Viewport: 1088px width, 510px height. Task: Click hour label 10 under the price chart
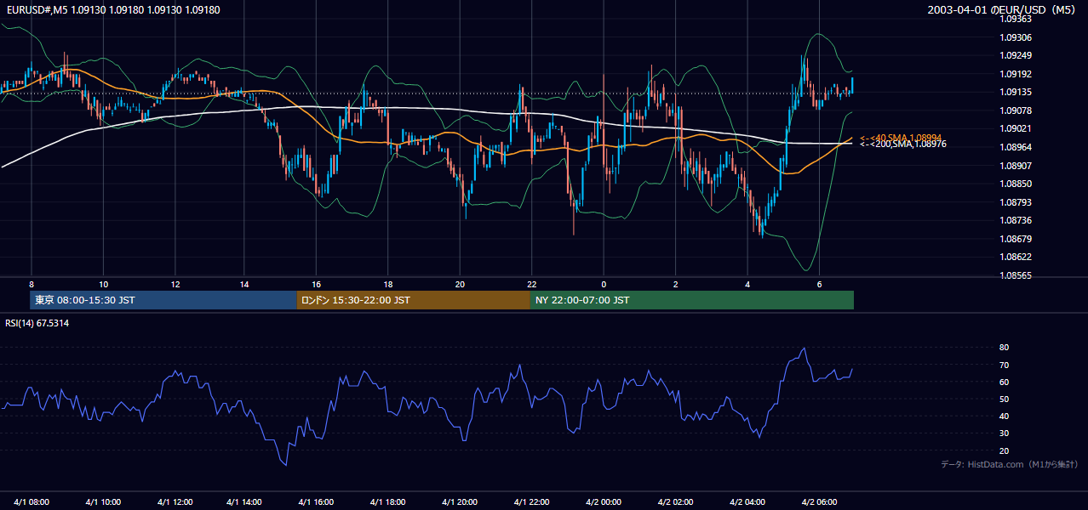103,284
